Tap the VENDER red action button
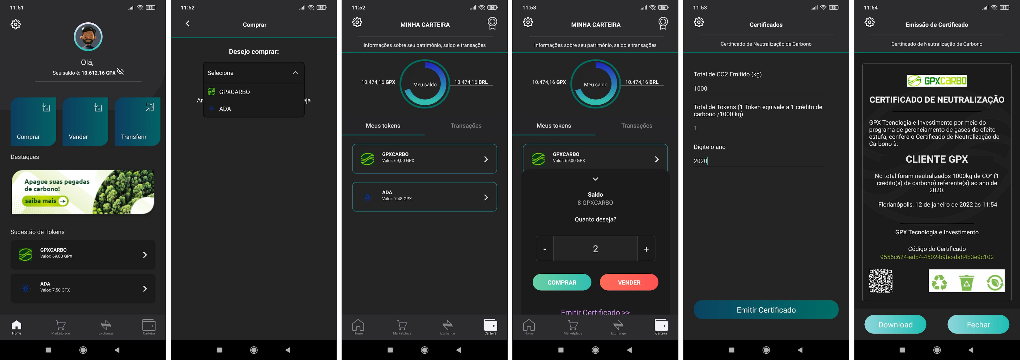This screenshot has width=1020, height=360. click(628, 282)
